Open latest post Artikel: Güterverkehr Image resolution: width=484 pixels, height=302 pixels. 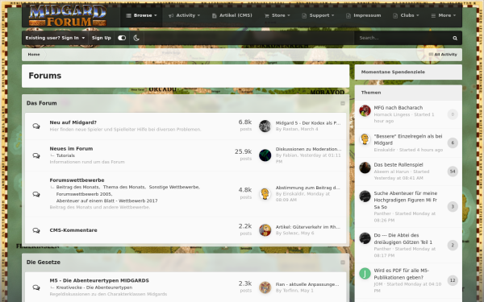pyautogui.click(x=308, y=227)
